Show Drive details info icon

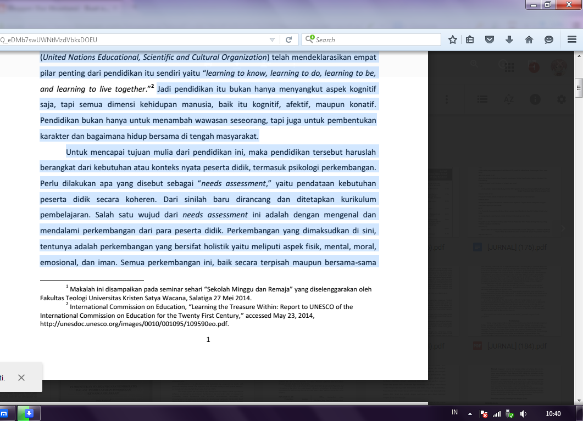(535, 99)
